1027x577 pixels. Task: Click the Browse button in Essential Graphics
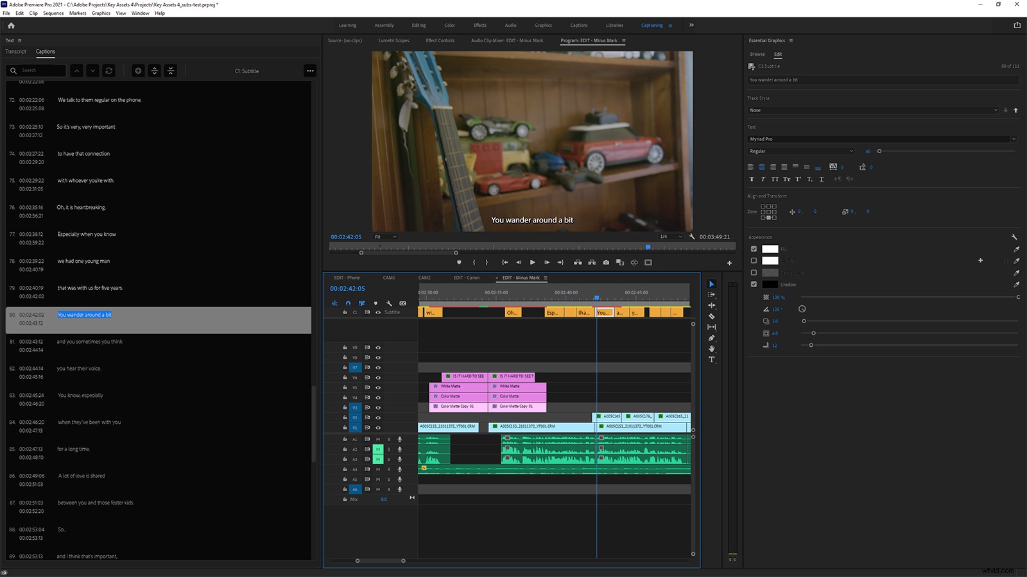point(757,54)
